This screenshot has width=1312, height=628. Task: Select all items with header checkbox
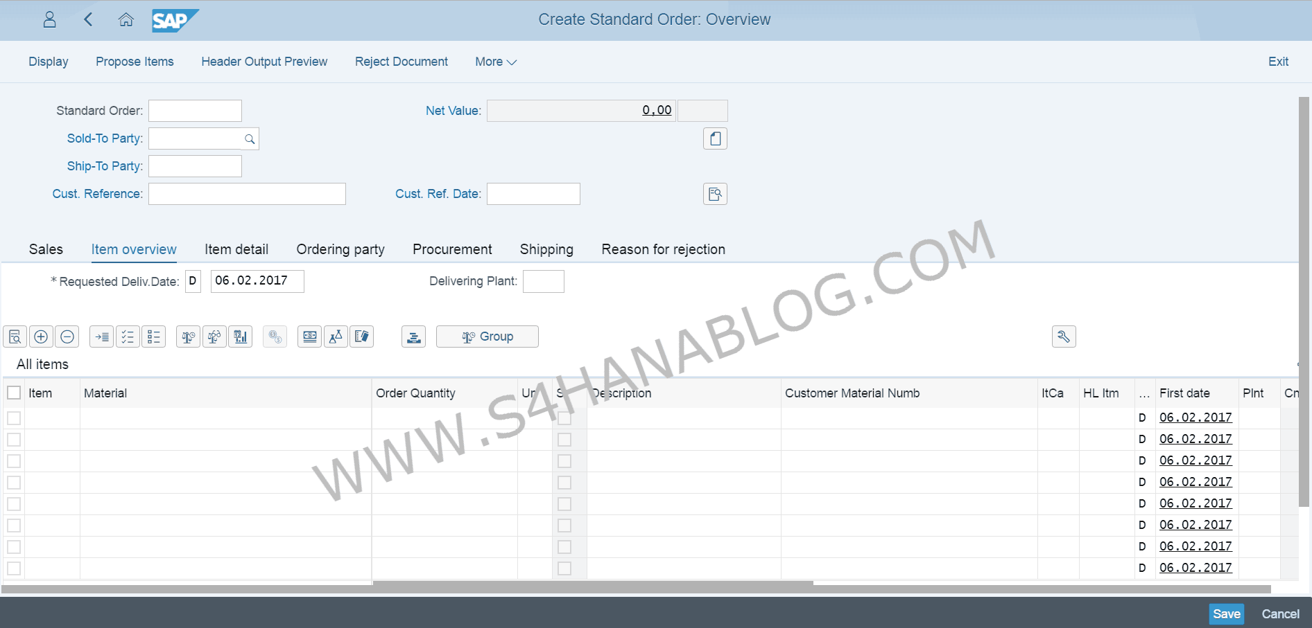coord(14,393)
